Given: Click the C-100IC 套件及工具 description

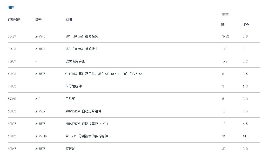Looking at the screenshot, I should pyautogui.click(x=104, y=74).
